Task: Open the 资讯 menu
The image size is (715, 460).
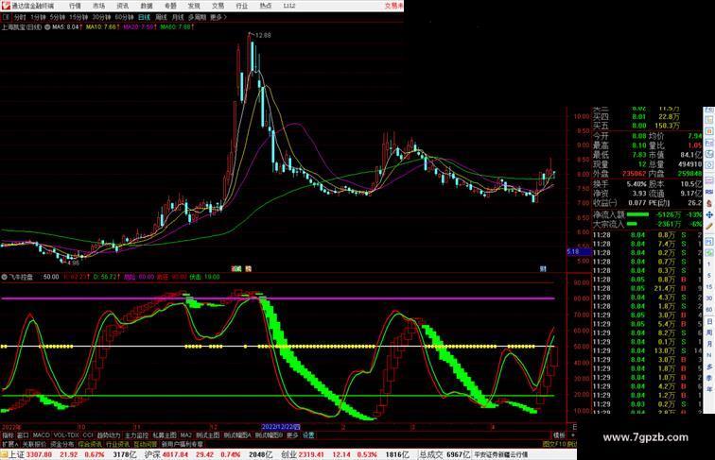Action: click(x=122, y=6)
